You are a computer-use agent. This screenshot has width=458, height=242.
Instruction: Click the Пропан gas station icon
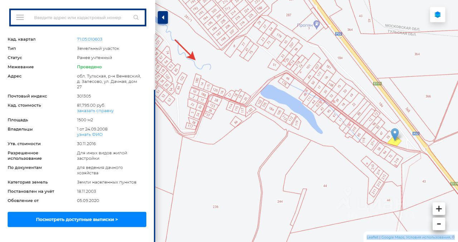tap(316, 24)
